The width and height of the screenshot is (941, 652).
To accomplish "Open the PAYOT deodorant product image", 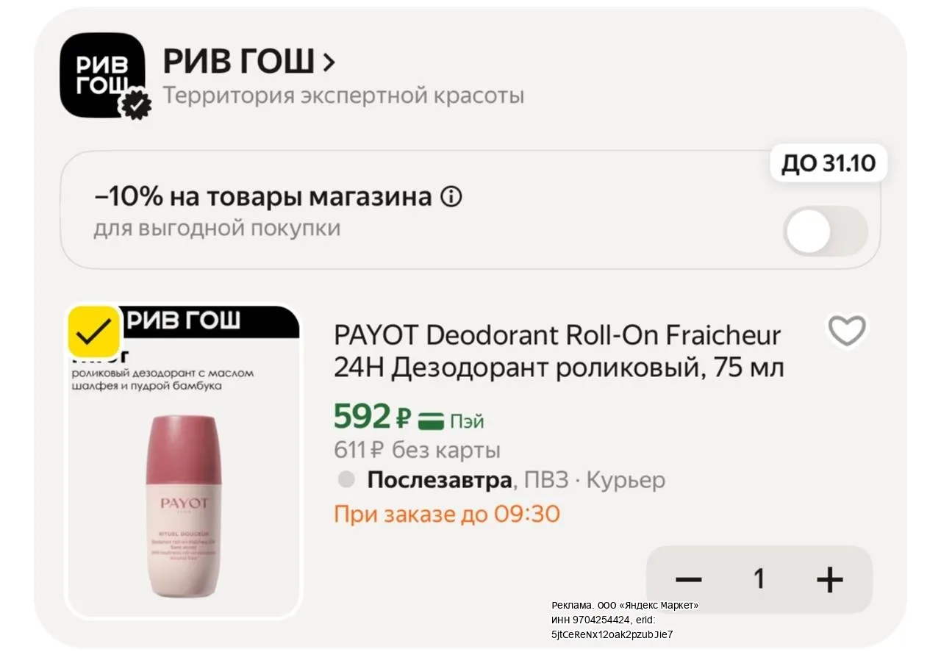I will pos(183,462).
